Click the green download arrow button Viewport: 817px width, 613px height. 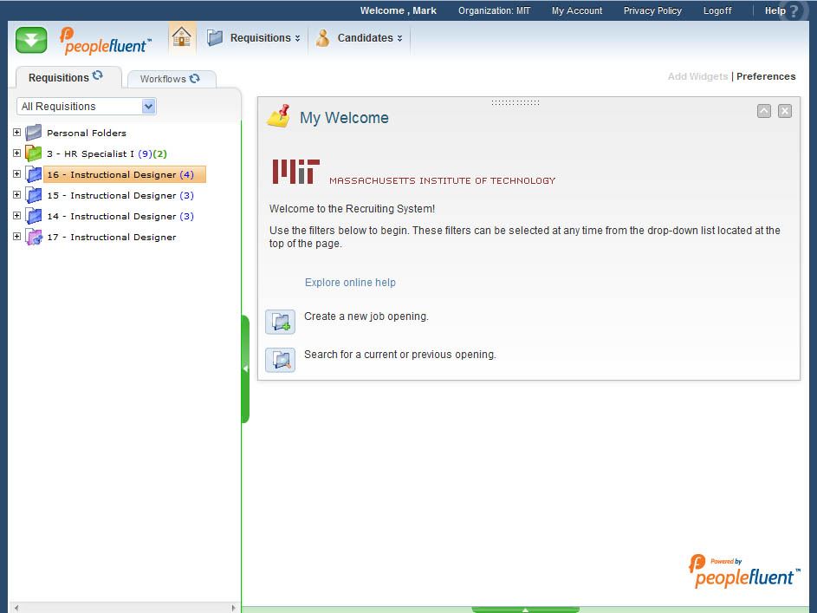point(31,40)
